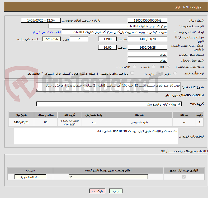The width and height of the screenshot is (208, 198).
Task: Click the اعلام وضعیت مجوز توسط تامین کننده header
Action: click(108, 170)
